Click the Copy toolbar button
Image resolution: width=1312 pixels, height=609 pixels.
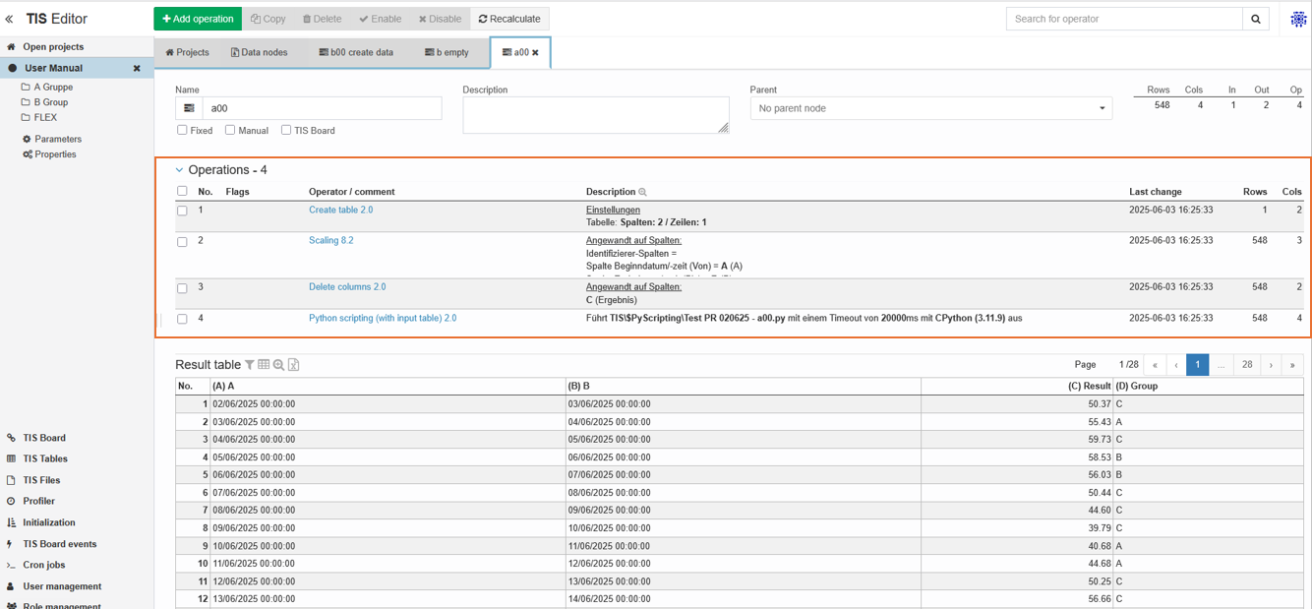[268, 19]
